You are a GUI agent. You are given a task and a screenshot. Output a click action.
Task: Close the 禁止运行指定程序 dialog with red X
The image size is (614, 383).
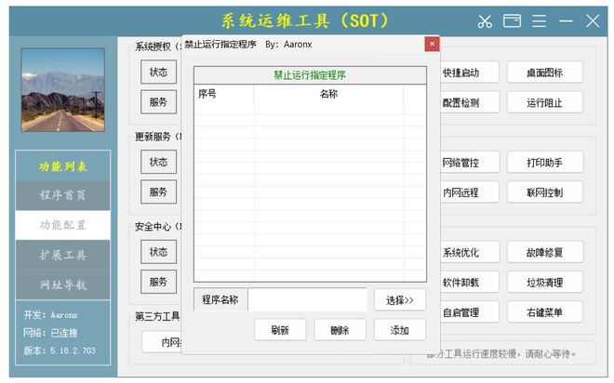(x=432, y=44)
